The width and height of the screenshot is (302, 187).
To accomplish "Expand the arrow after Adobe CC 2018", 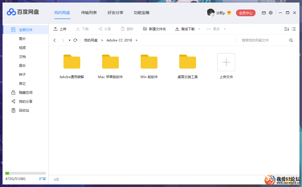I will pos(136,40).
